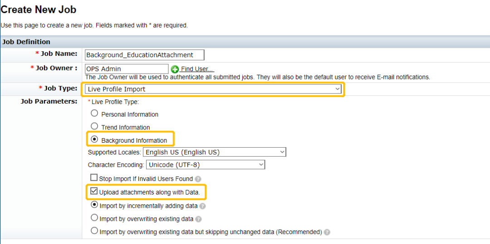Click the Job Parameters label

pos(49,101)
